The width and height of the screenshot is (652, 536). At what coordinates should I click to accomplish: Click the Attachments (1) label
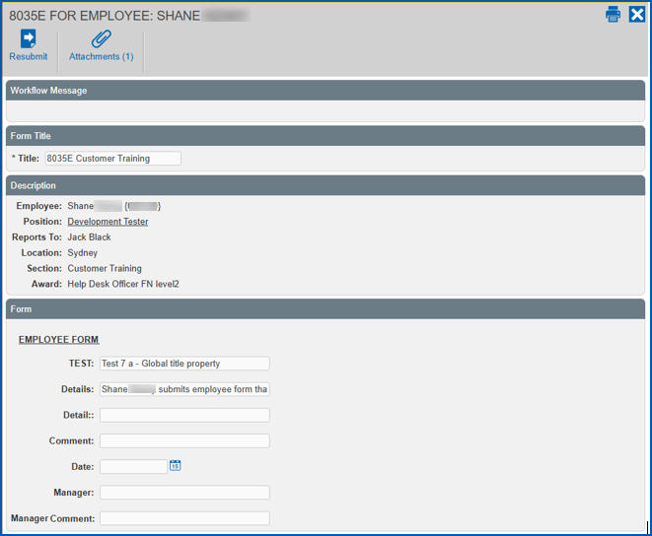click(x=101, y=56)
